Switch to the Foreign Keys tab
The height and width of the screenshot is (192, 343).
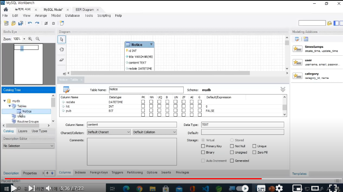[x=99, y=173]
